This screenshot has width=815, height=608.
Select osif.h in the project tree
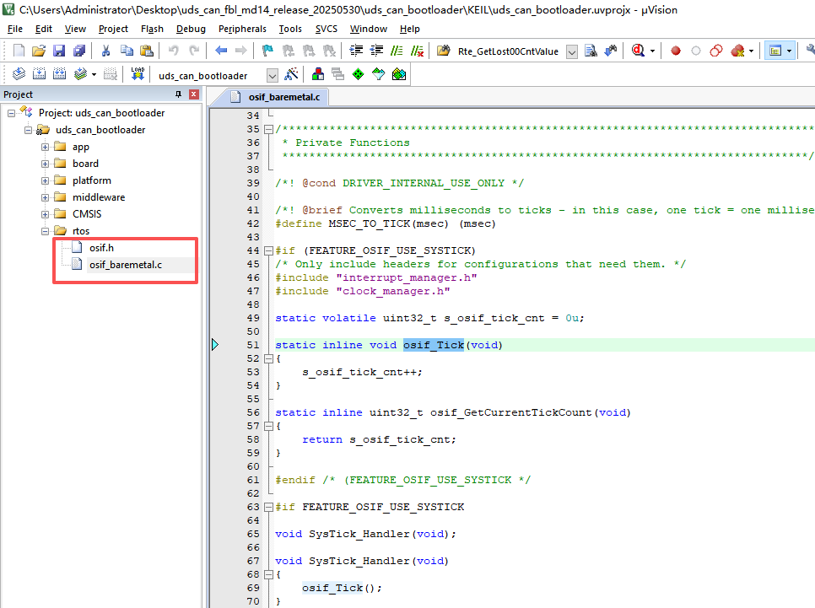click(x=101, y=248)
